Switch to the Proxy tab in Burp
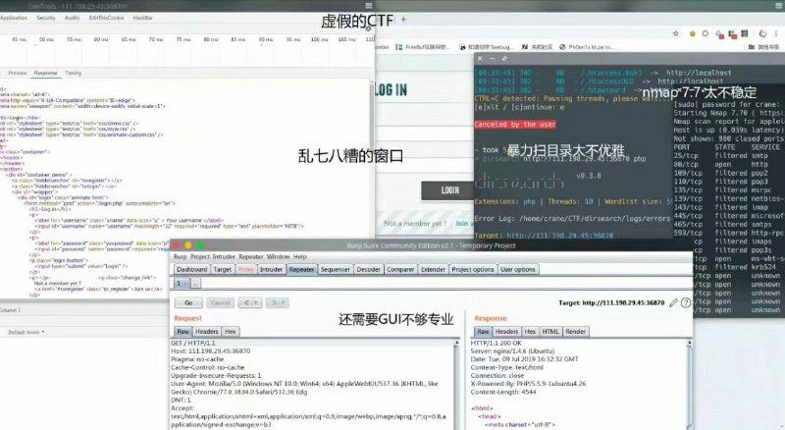The width and height of the screenshot is (785, 430). click(x=246, y=269)
